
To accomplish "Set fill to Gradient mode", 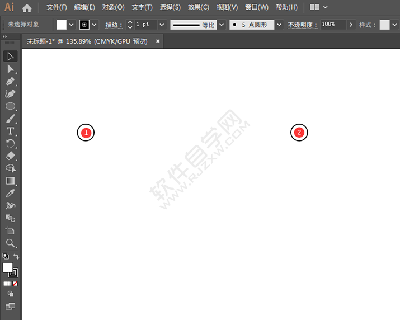I will point(10,284).
